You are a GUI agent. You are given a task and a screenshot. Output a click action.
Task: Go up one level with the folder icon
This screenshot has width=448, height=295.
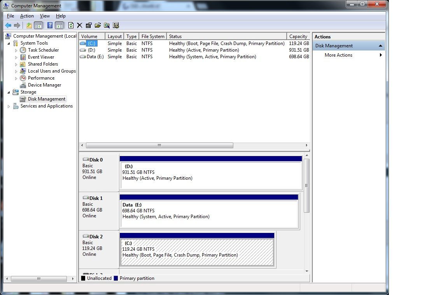[29, 25]
